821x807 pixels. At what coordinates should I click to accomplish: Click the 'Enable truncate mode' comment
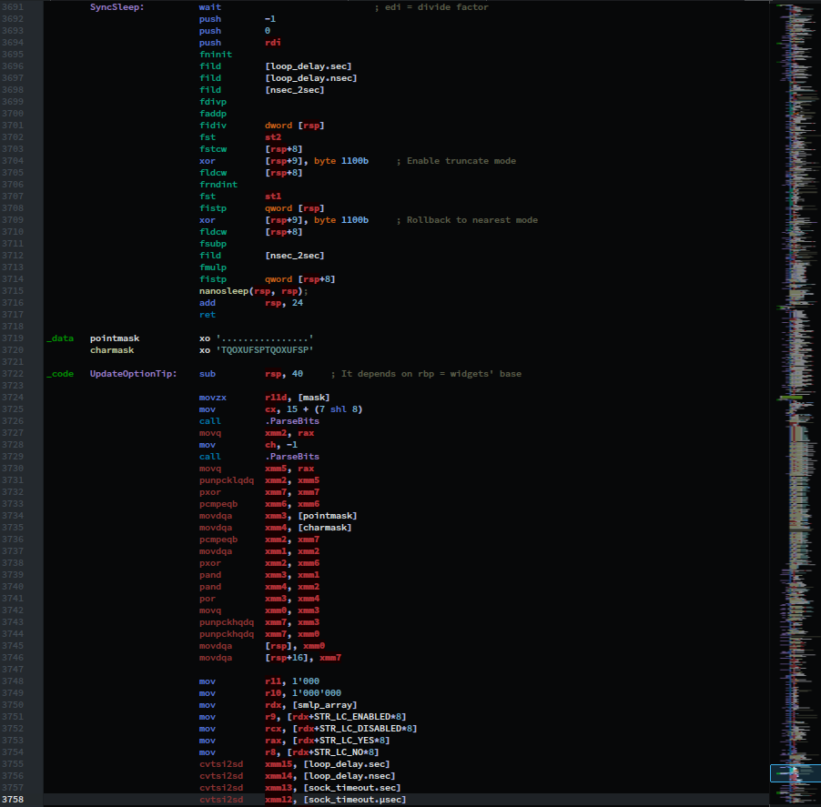(x=461, y=161)
